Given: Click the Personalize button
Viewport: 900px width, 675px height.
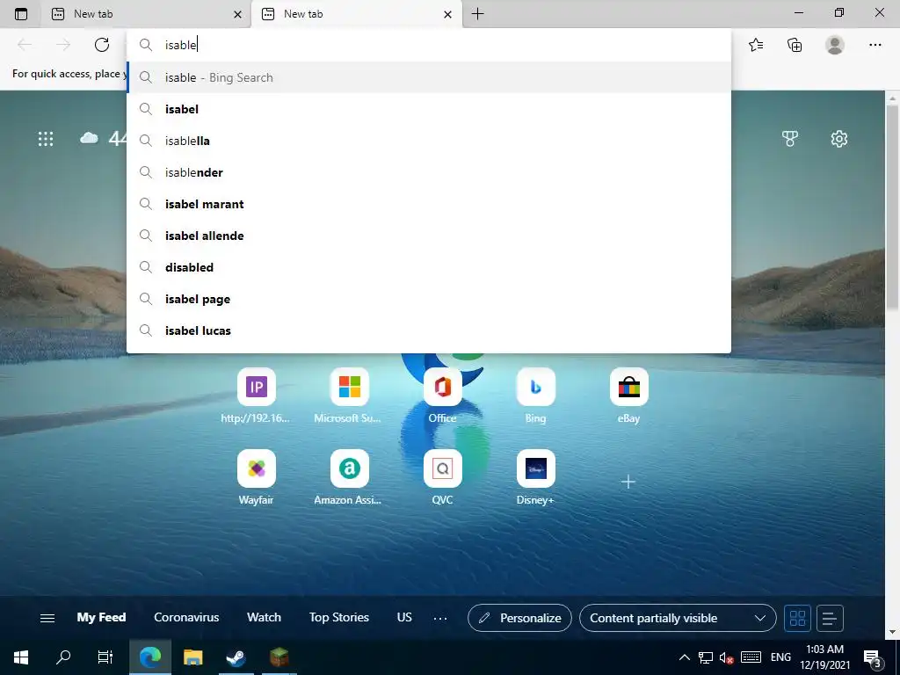Looking at the screenshot, I should (x=519, y=618).
